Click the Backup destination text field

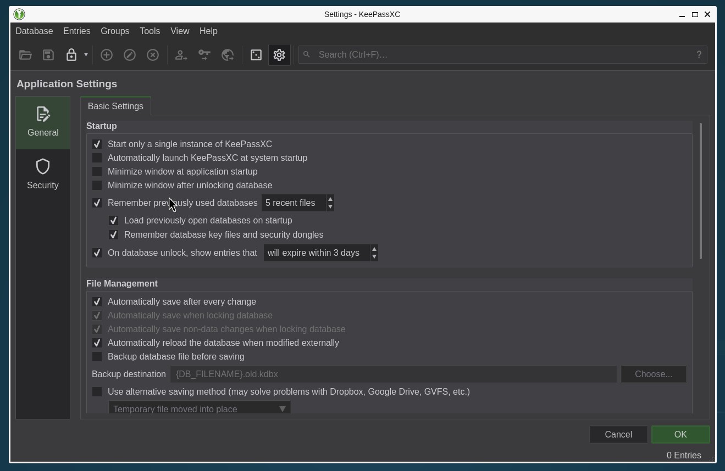[393, 374]
